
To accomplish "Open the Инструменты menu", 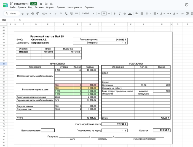I will [x=75, y=7].
